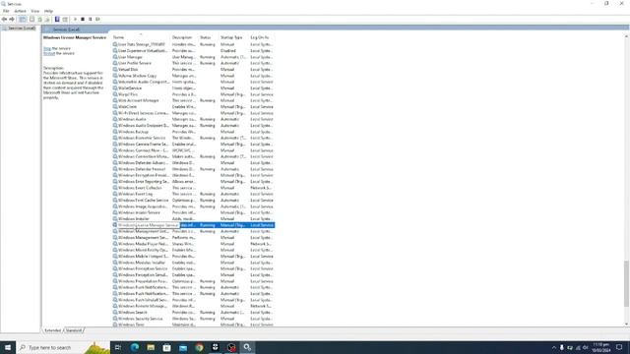The image size is (630, 354).
Task: Select the Windows Defender Firewall service
Action: [x=193, y=169]
